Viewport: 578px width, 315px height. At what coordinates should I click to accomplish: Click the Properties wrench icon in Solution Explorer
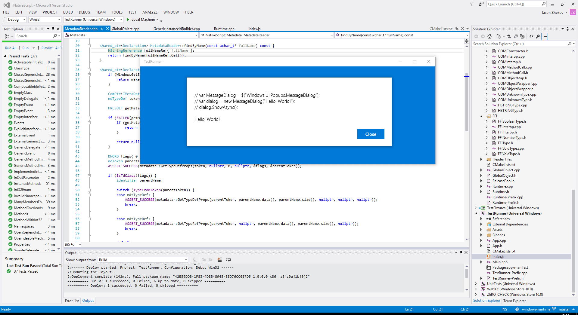(x=538, y=36)
